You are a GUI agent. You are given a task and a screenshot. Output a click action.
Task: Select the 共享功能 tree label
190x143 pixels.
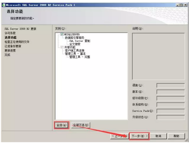[x=70, y=47]
